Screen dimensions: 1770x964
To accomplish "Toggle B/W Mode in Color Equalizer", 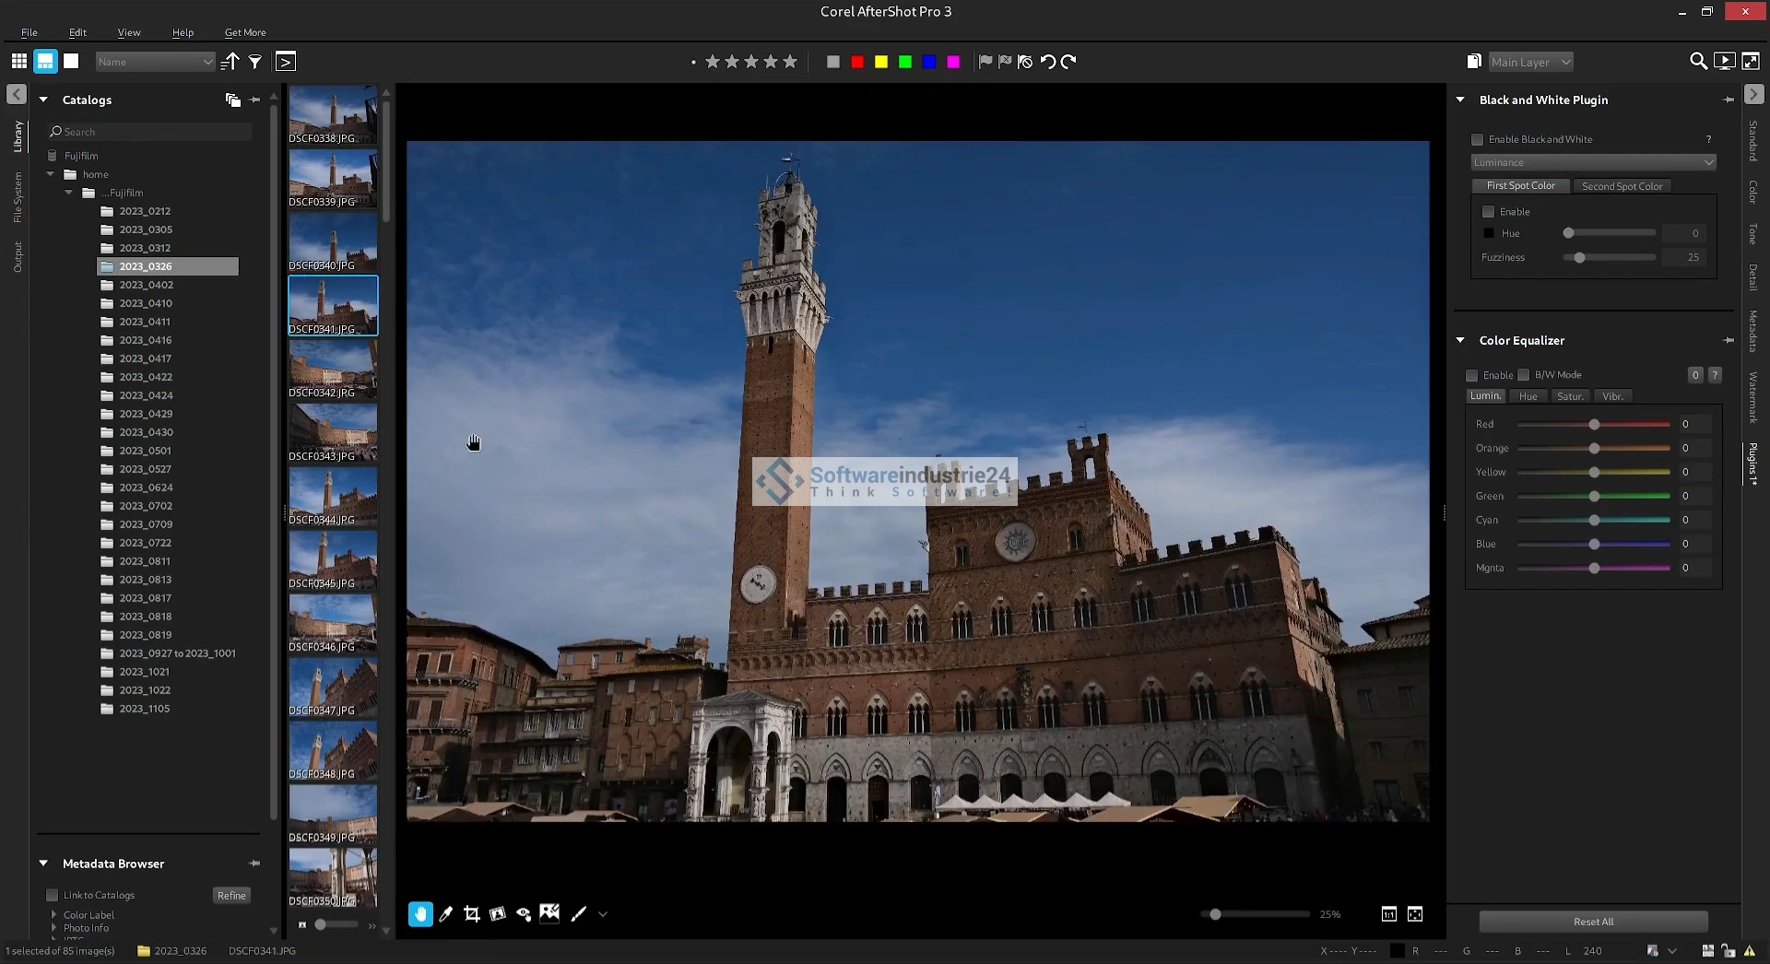I will point(1524,375).
